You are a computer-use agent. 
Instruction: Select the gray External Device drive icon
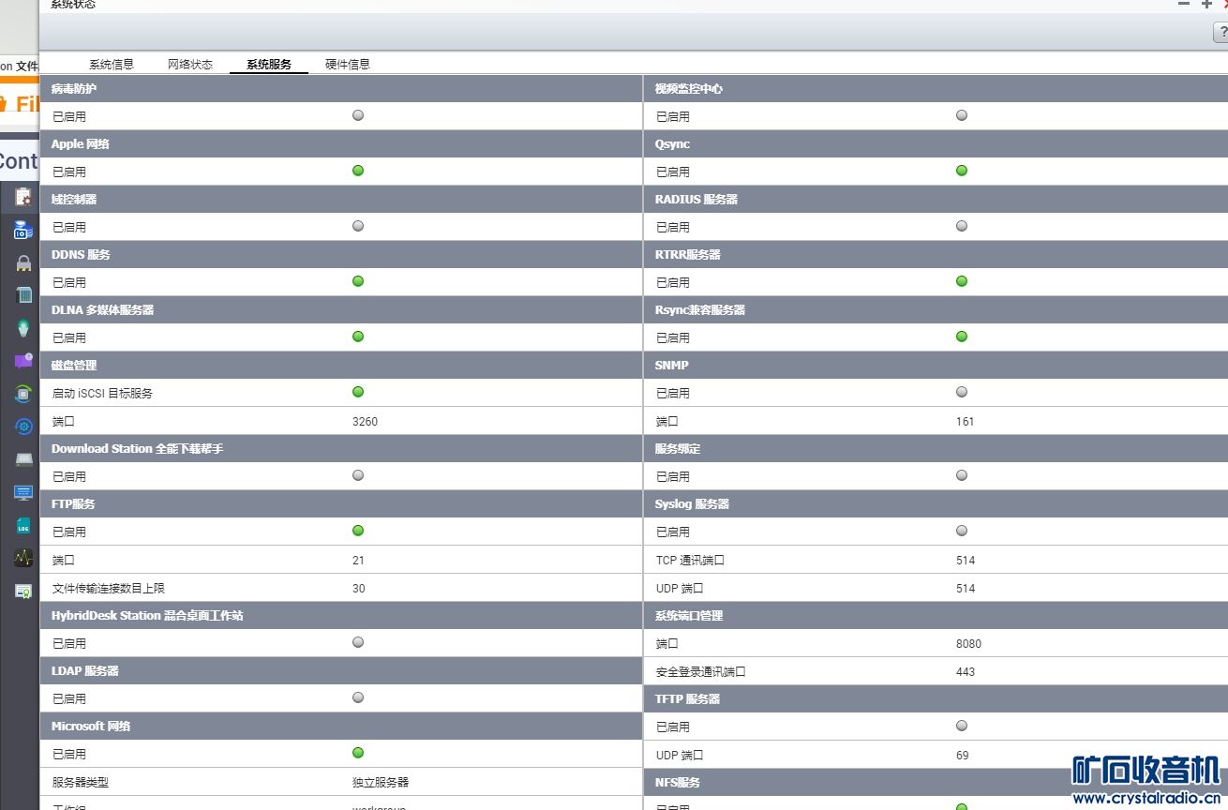click(23, 459)
